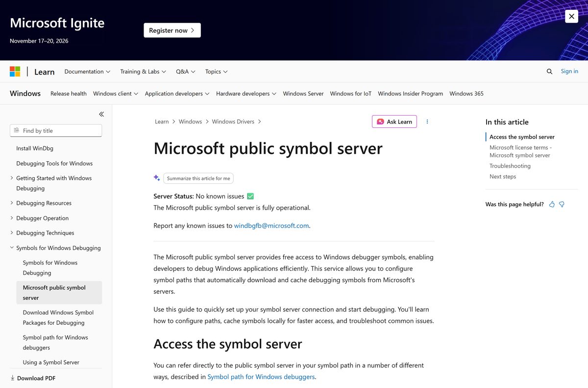Jump to Microsoft license terms section

coord(520,151)
